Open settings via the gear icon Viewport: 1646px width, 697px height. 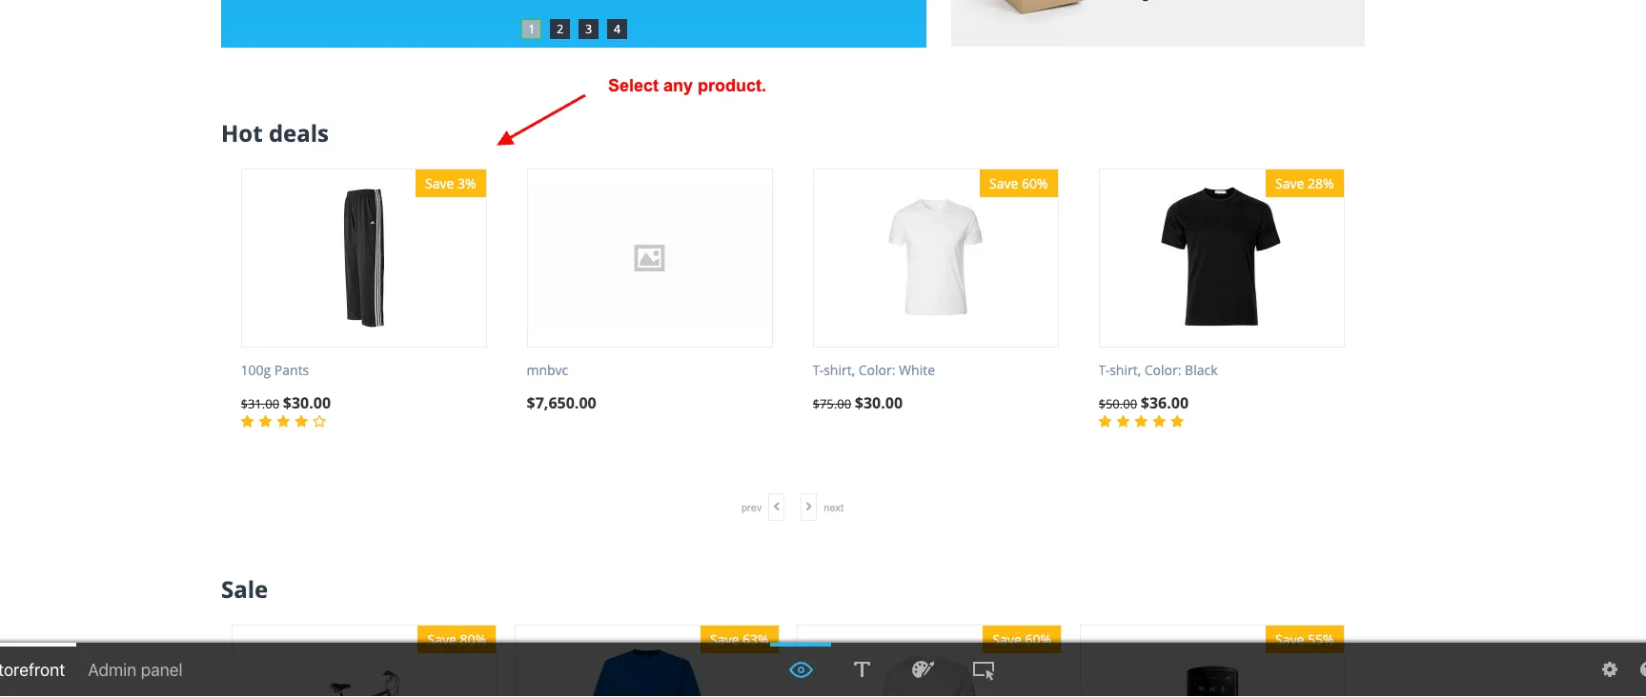(1610, 670)
